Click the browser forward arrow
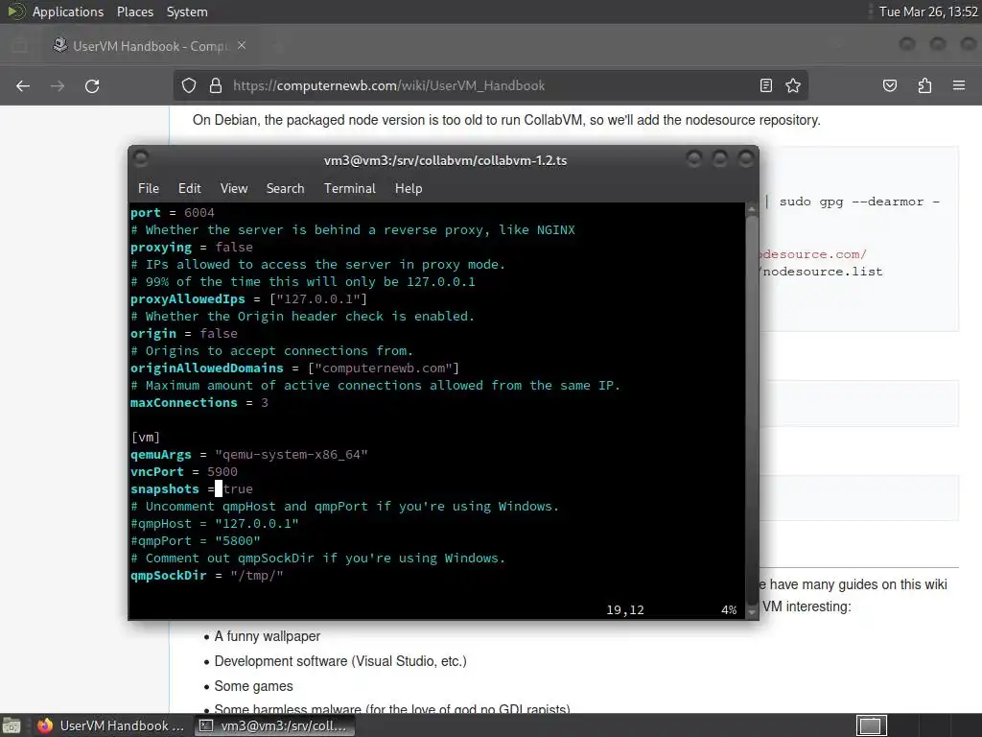Image resolution: width=982 pixels, height=737 pixels. click(x=58, y=85)
